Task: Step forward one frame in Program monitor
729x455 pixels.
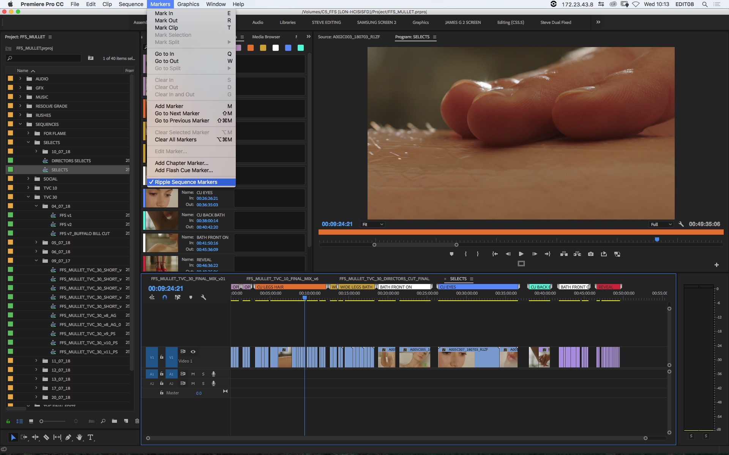Action: (x=534, y=254)
